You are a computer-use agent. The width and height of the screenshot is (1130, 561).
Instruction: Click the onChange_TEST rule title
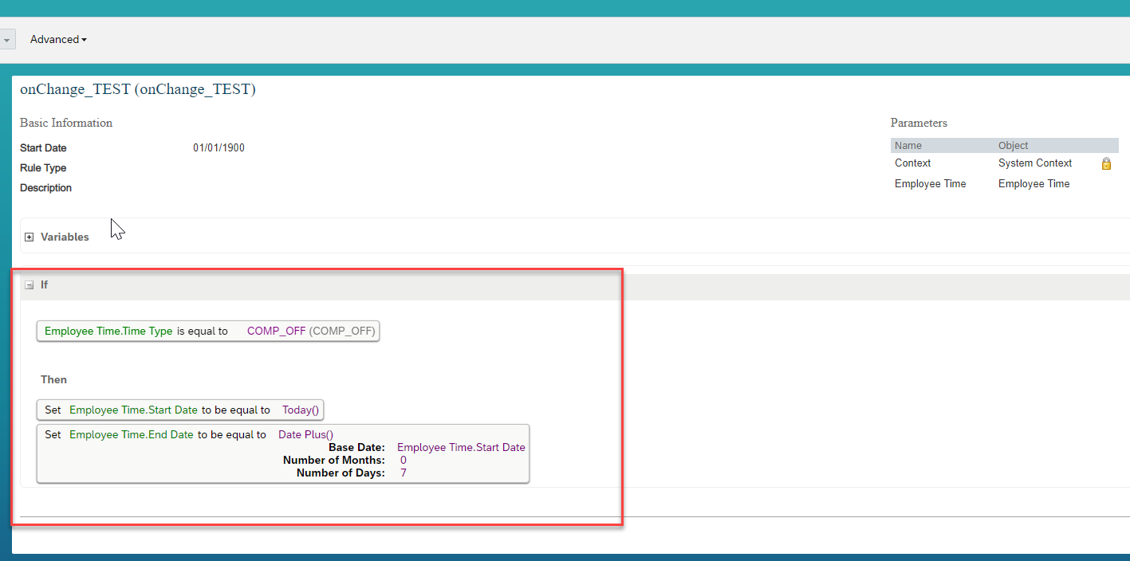138,89
